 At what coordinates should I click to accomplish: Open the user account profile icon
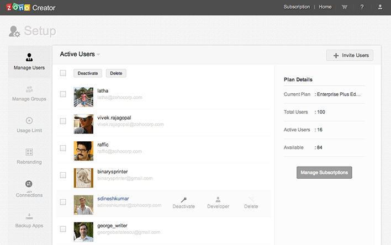click(x=379, y=7)
